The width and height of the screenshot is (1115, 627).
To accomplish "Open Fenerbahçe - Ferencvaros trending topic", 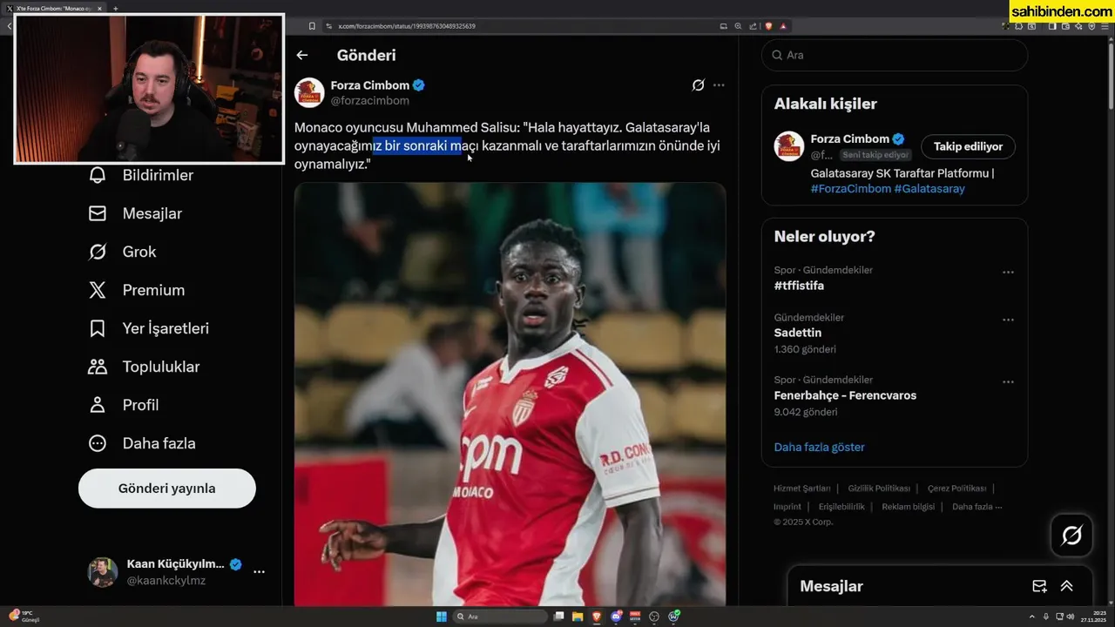I will point(845,395).
